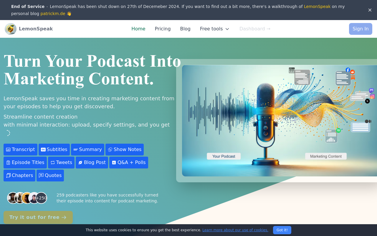Click the "Streamline content creation" text
This screenshot has width=377, height=236.
point(41,117)
